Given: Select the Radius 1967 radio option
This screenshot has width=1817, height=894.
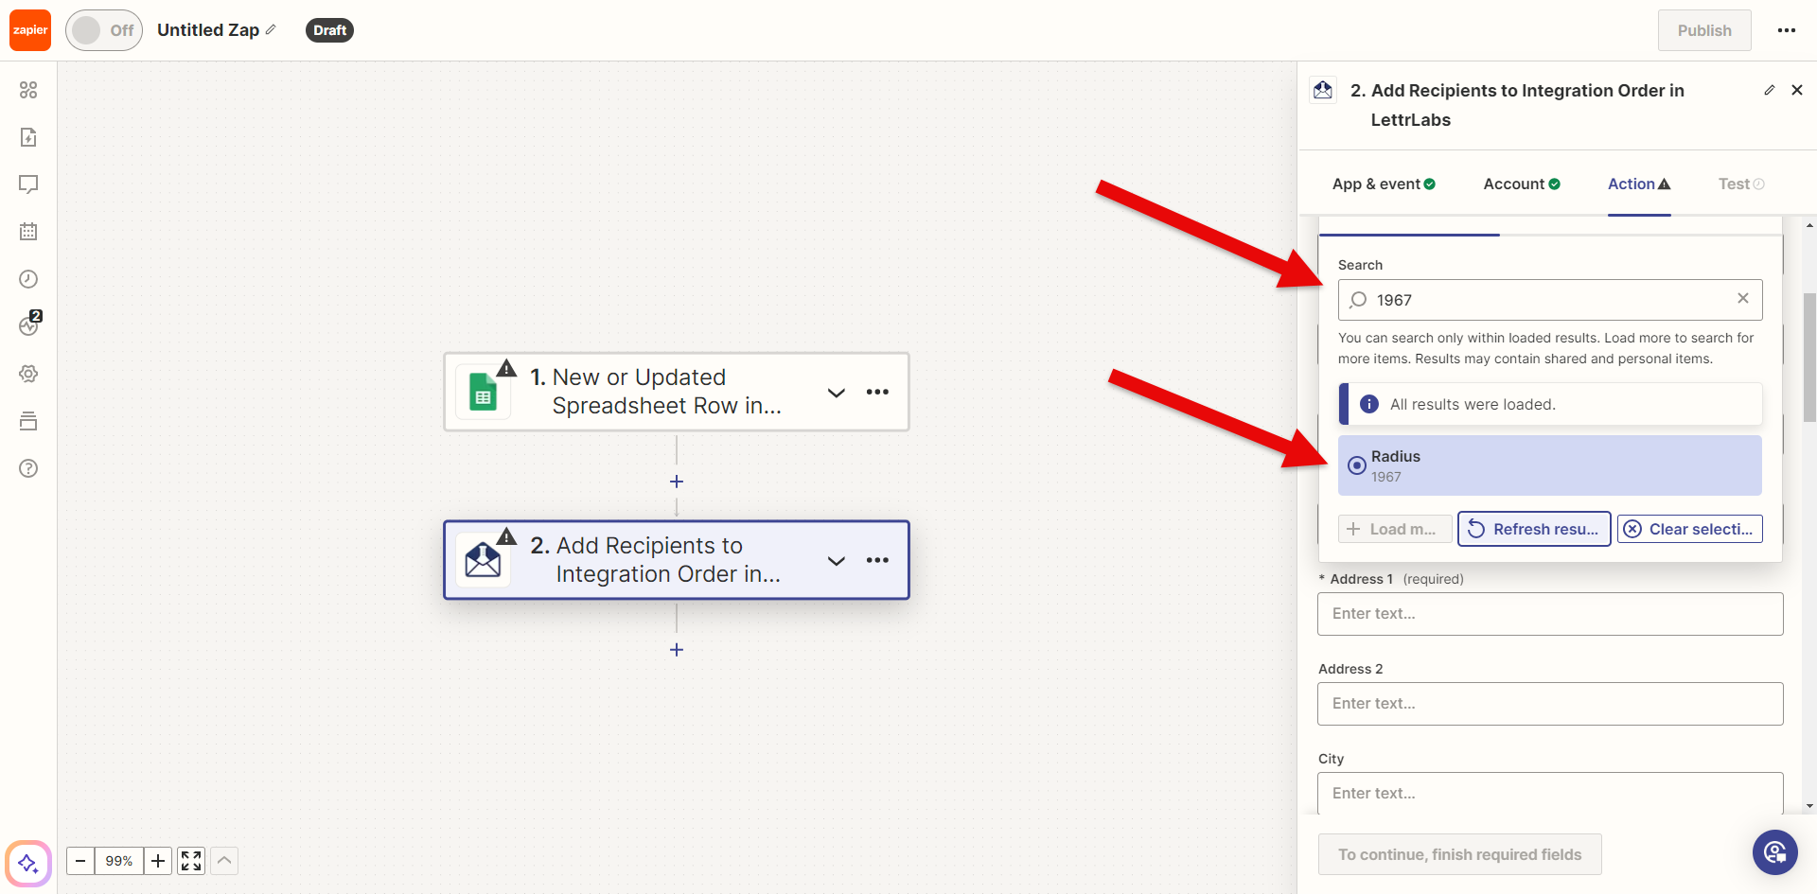Looking at the screenshot, I should [x=1550, y=465].
